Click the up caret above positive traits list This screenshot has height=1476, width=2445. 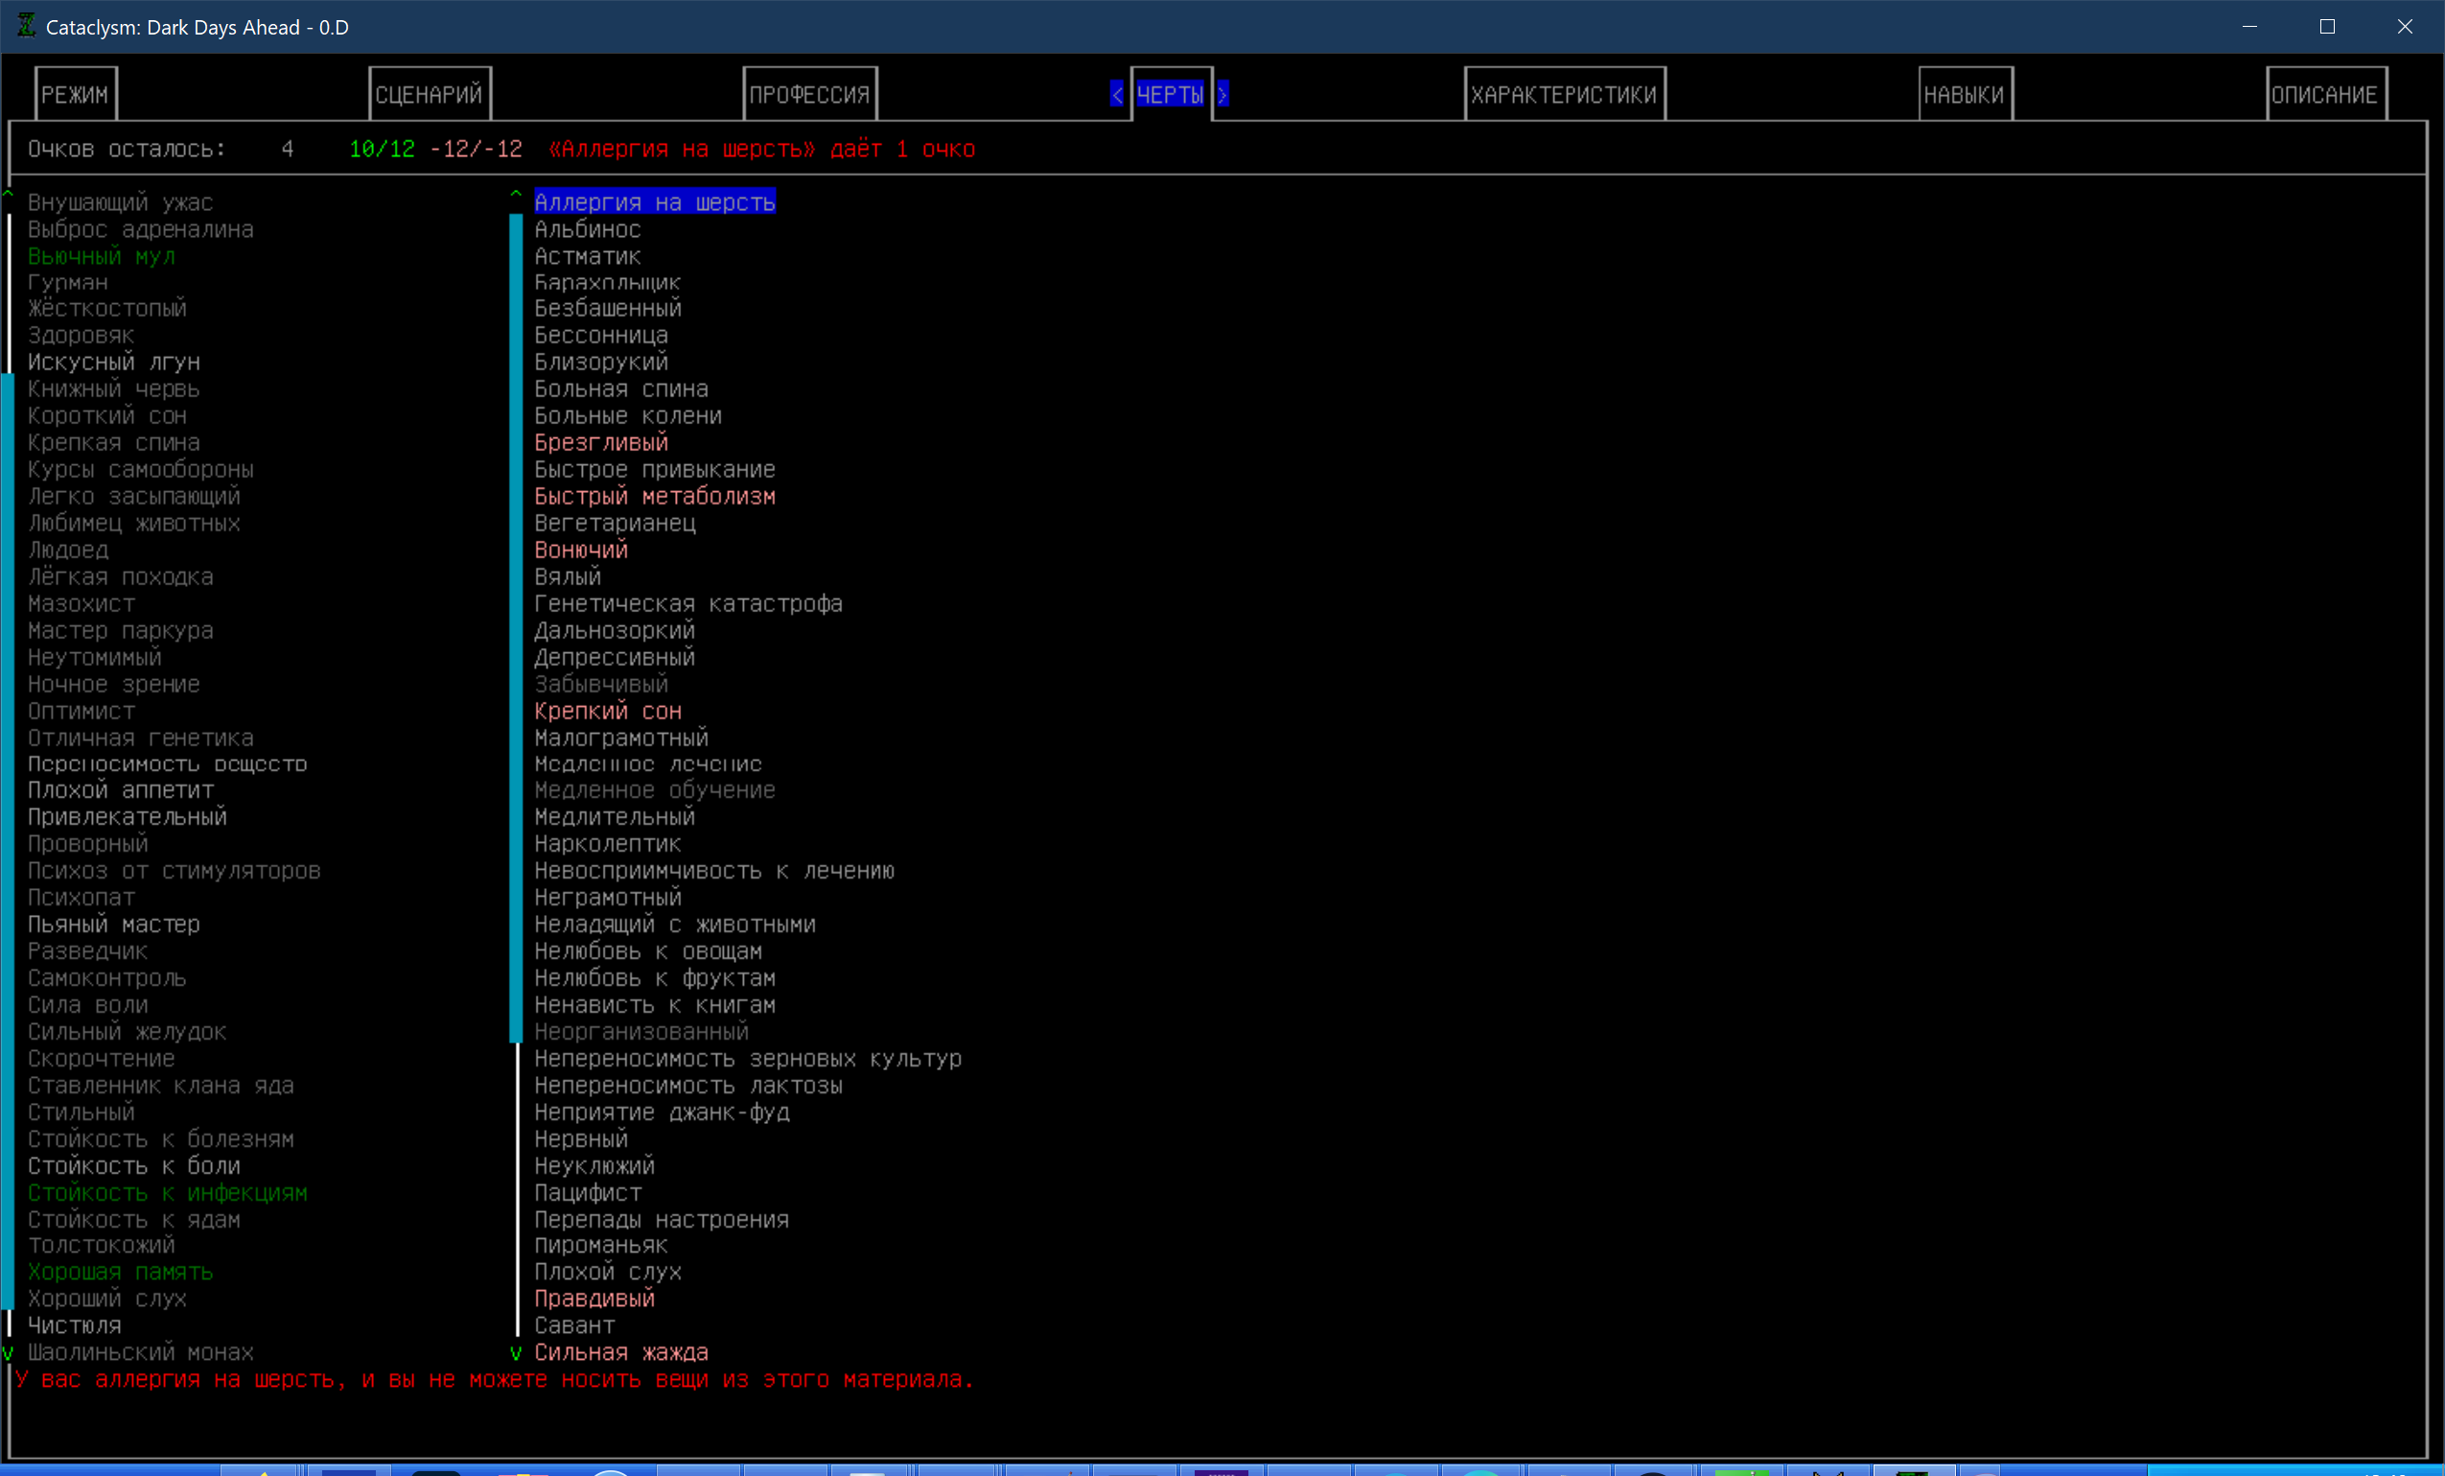(8, 196)
